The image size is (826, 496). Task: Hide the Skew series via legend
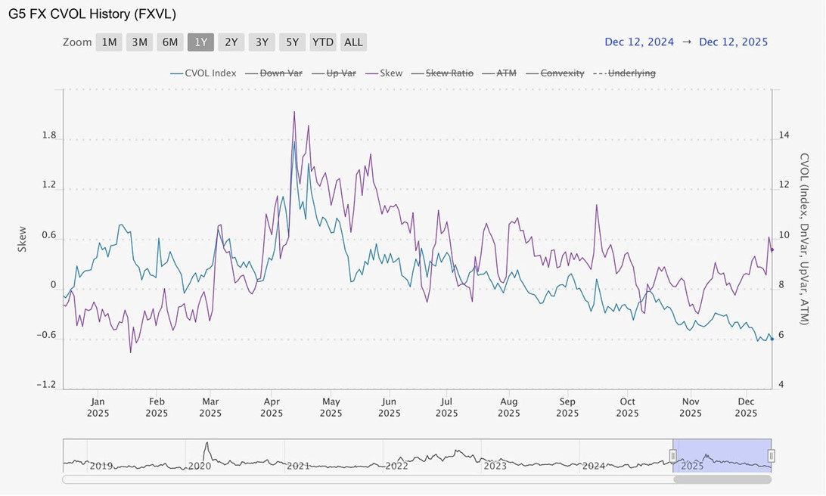pos(384,73)
